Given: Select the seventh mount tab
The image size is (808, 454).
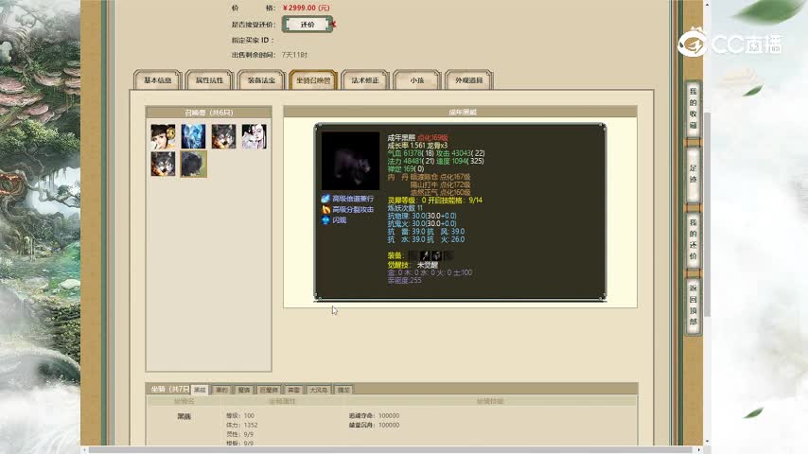Looking at the screenshot, I should pos(343,390).
